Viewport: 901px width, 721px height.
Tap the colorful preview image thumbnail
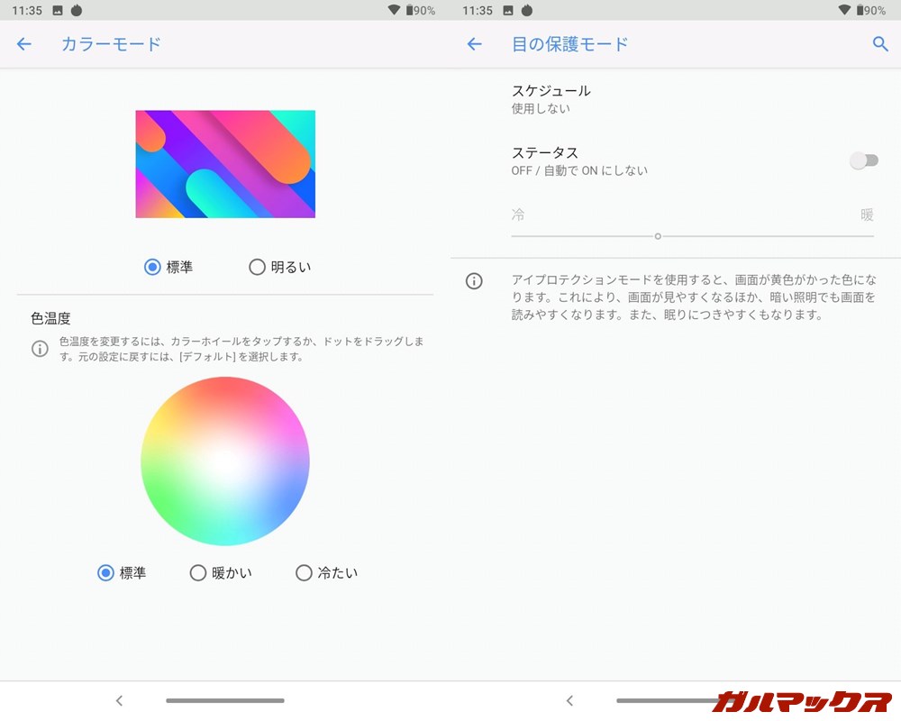[x=225, y=164]
